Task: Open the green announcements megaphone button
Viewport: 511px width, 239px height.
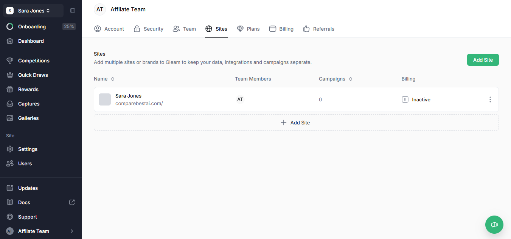Action: pyautogui.click(x=494, y=225)
